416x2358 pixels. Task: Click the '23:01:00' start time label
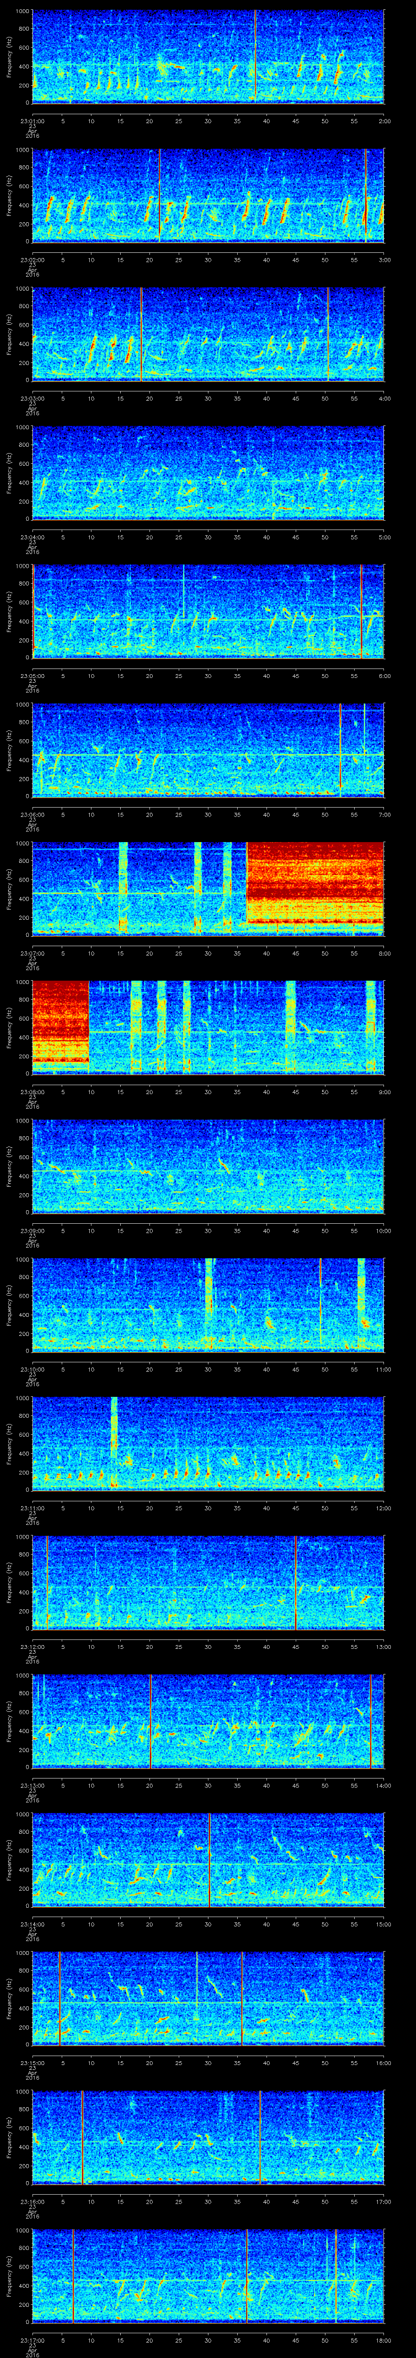pos(33,120)
